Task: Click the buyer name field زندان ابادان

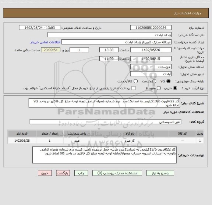Action: (110, 35)
